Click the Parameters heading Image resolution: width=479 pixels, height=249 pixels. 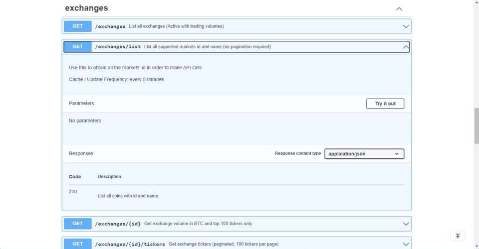click(x=81, y=103)
